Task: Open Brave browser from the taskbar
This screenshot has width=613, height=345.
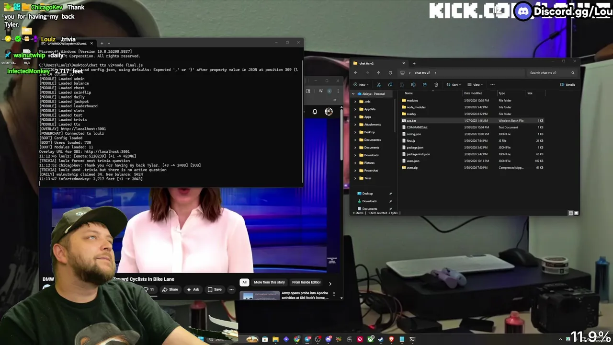Action: [391, 339]
